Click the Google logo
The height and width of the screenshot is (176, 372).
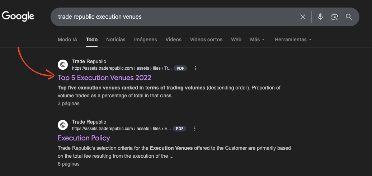[18, 16]
